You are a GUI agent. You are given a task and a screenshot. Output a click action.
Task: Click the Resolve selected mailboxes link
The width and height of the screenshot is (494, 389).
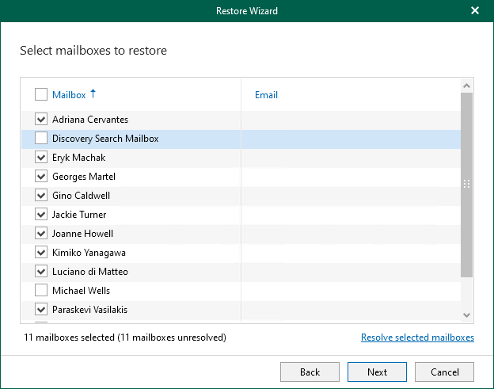click(x=417, y=338)
